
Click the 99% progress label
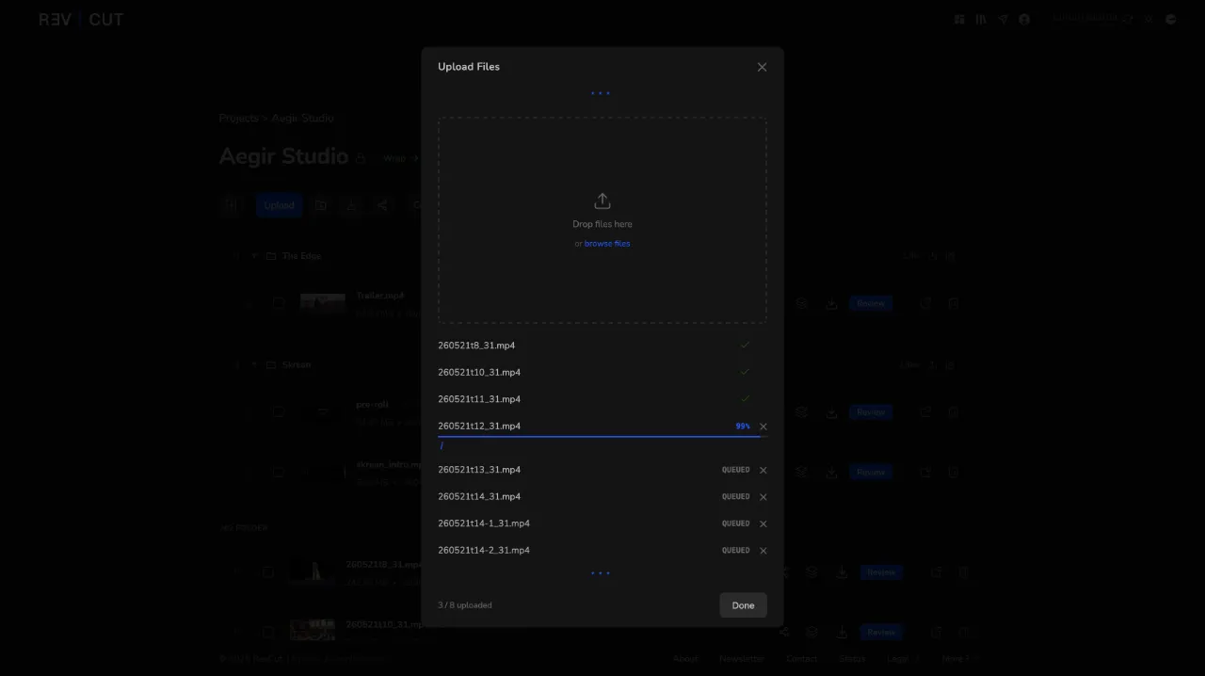click(743, 427)
